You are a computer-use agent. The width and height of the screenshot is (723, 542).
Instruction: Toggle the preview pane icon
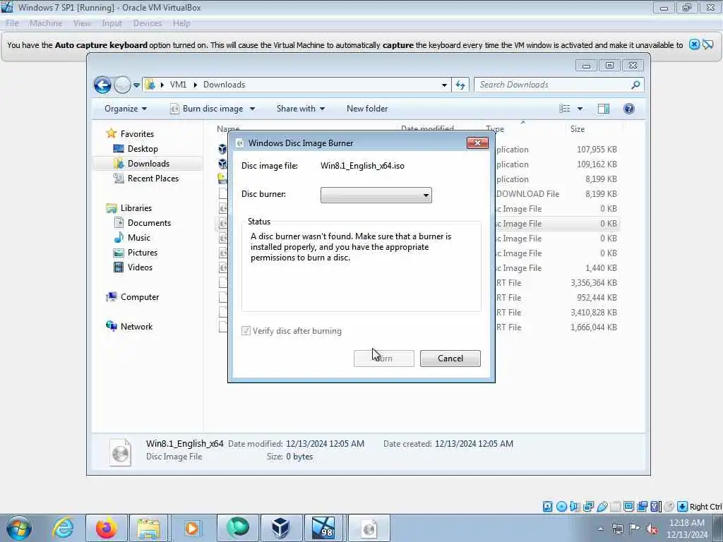(604, 109)
